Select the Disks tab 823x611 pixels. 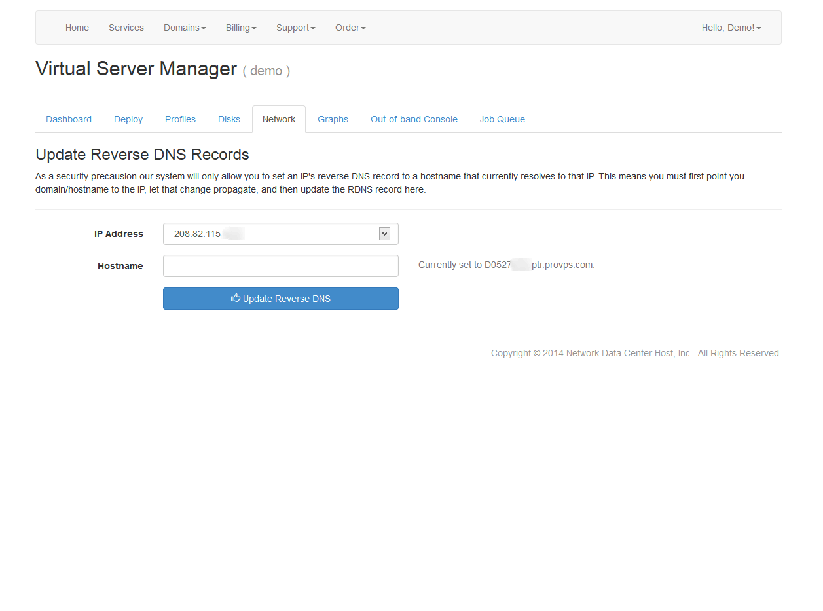(229, 119)
